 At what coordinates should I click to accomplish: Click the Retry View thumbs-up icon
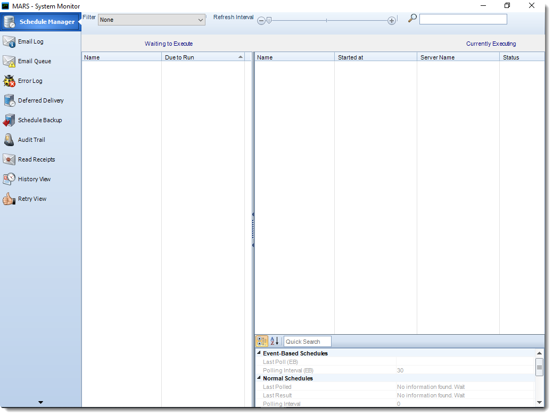tap(9, 199)
